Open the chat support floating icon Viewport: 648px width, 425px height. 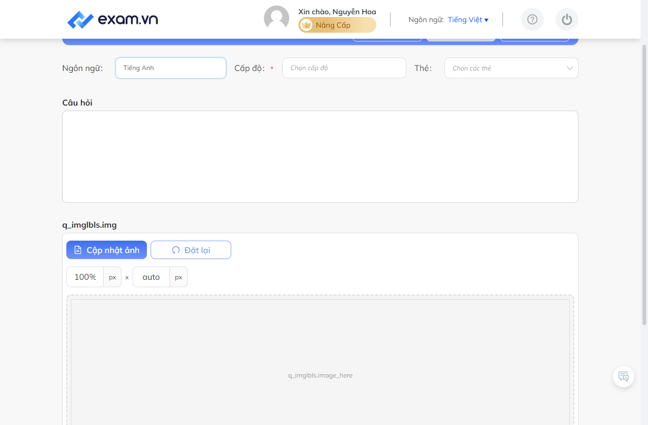point(624,377)
